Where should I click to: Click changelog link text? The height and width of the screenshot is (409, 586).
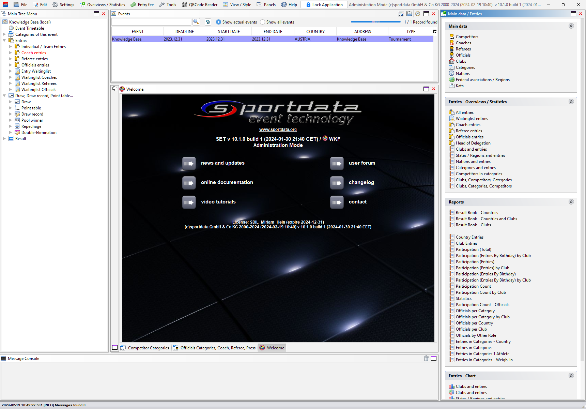click(x=361, y=182)
